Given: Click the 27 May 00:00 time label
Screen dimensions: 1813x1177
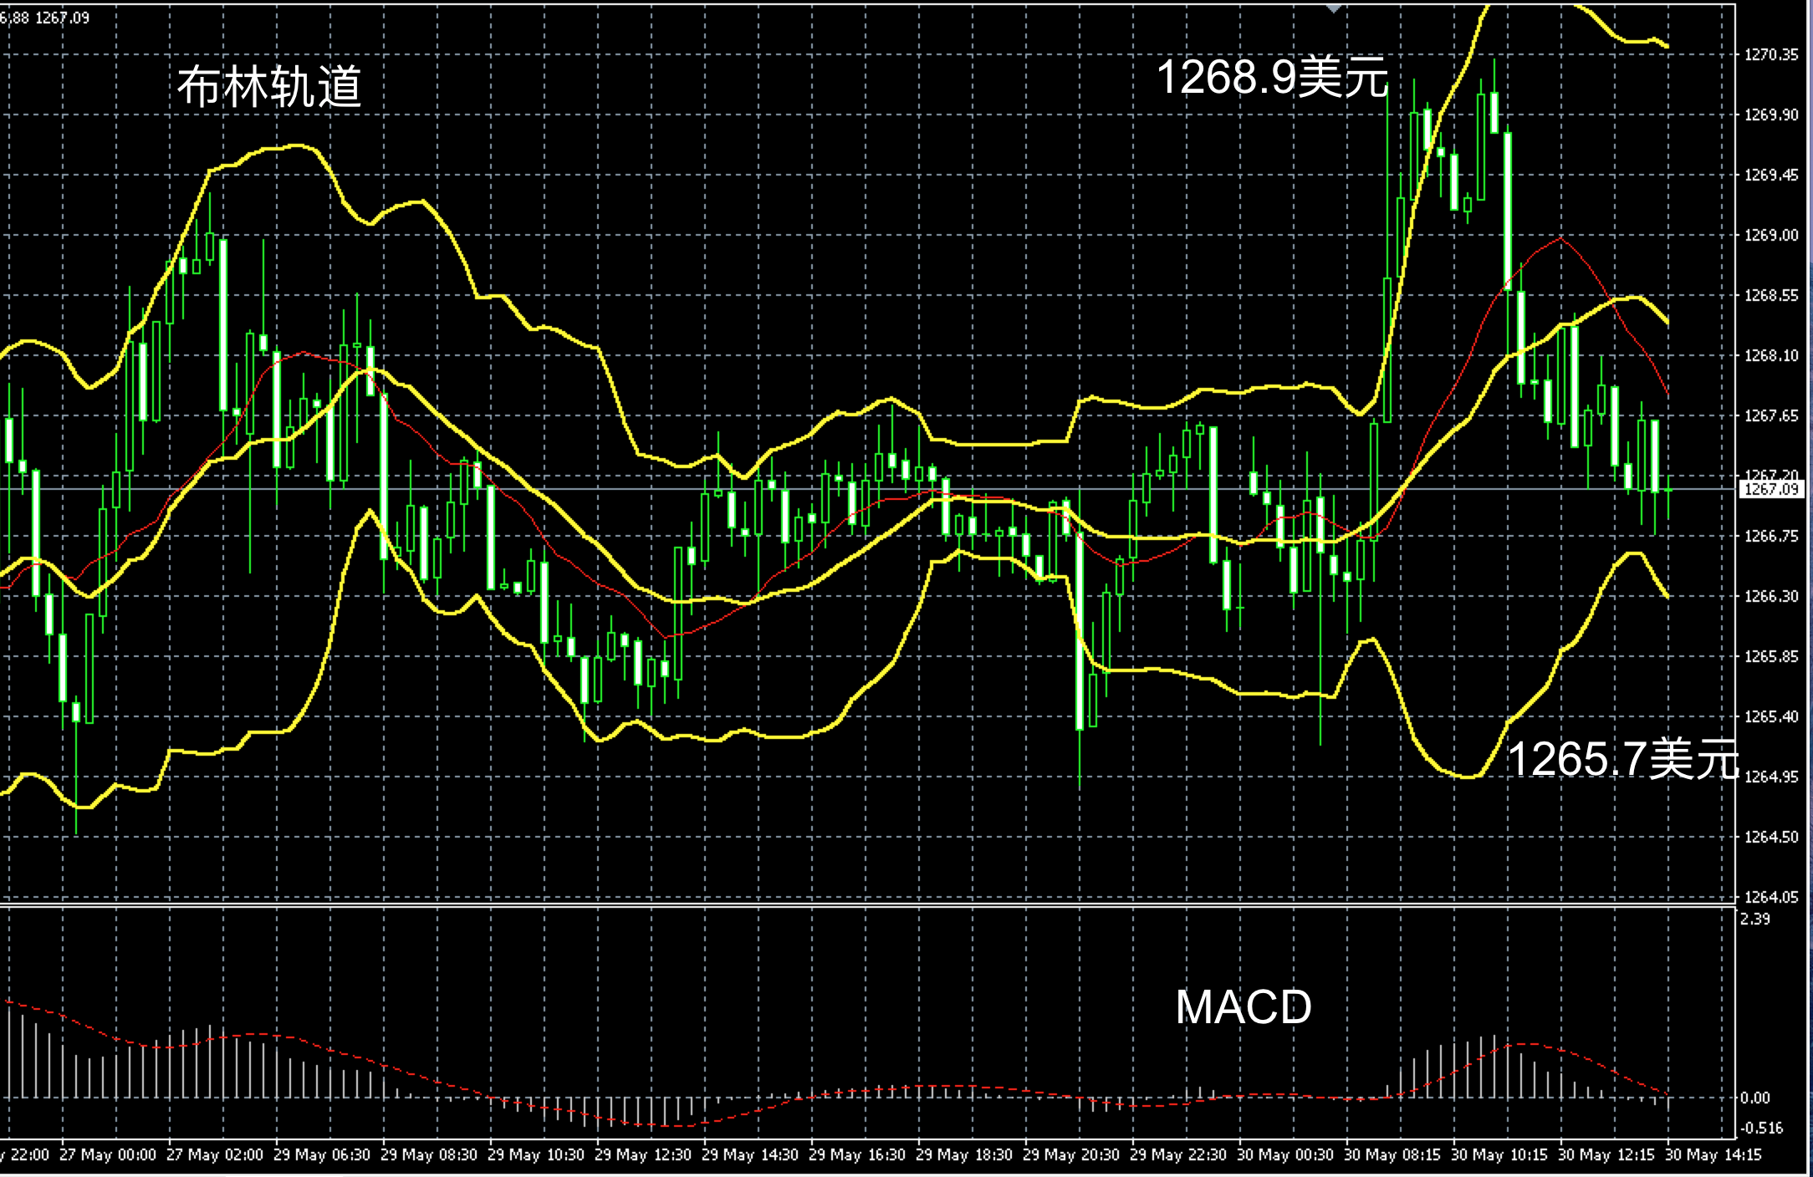Looking at the screenshot, I should click(108, 1154).
